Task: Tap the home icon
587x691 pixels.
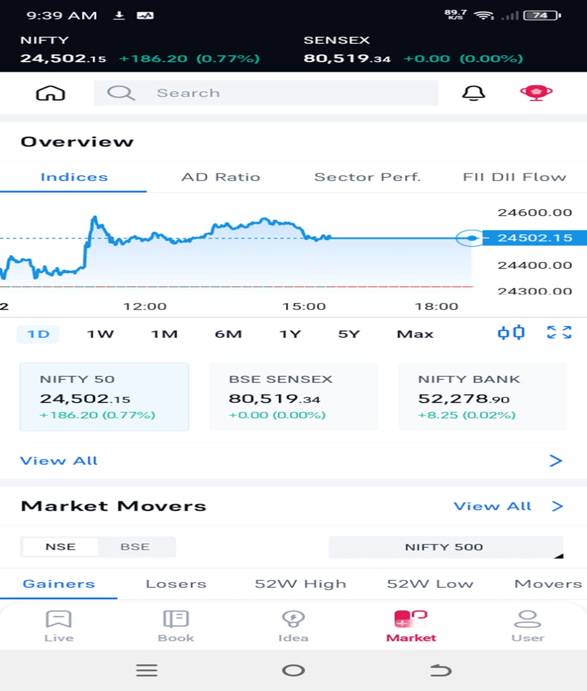Action: (x=50, y=93)
